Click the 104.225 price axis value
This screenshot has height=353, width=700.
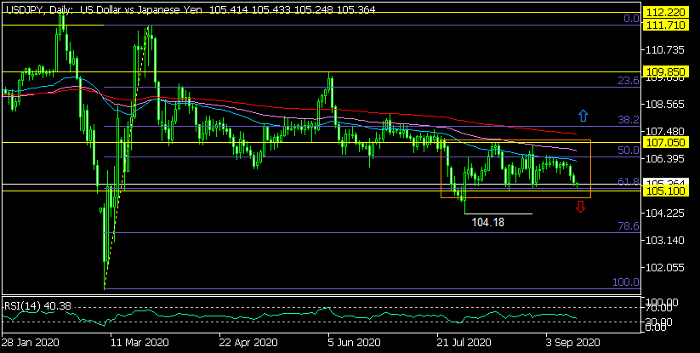tap(665, 214)
